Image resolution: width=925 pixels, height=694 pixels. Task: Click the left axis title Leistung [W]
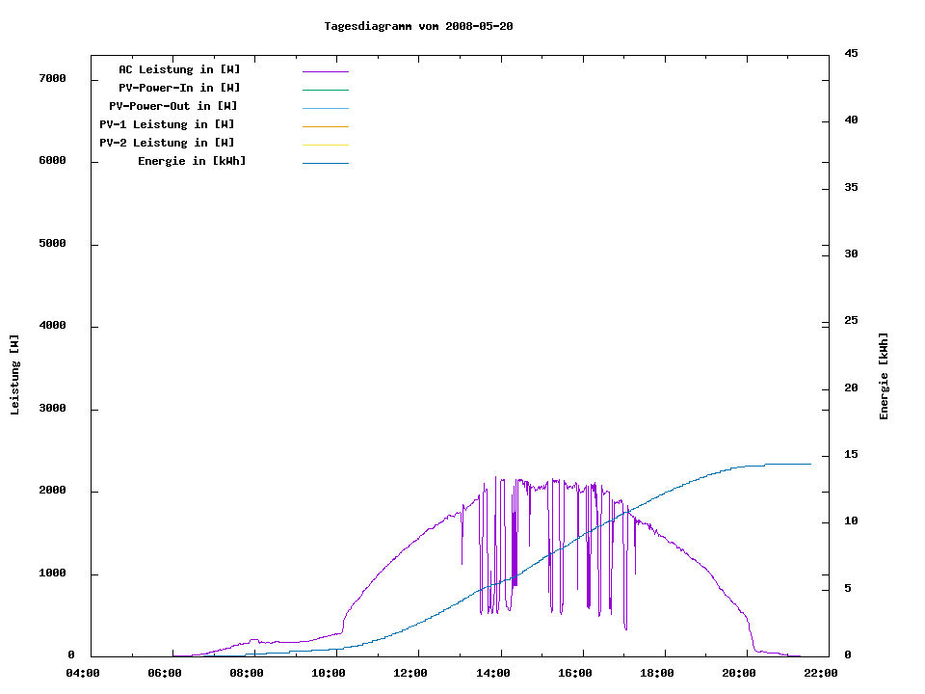click(x=14, y=375)
